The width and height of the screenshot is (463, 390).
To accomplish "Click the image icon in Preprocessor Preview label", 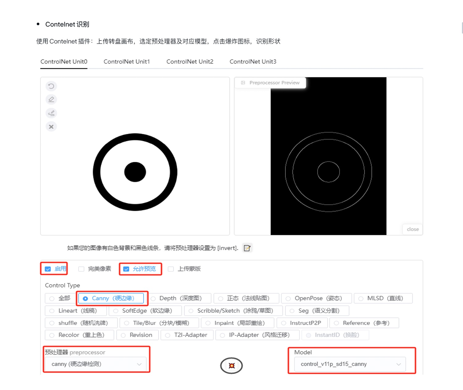I will point(243,83).
